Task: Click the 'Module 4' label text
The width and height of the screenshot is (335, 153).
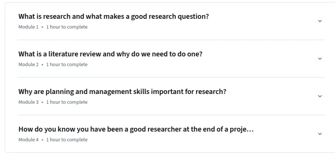Action: pyautogui.click(x=28, y=139)
